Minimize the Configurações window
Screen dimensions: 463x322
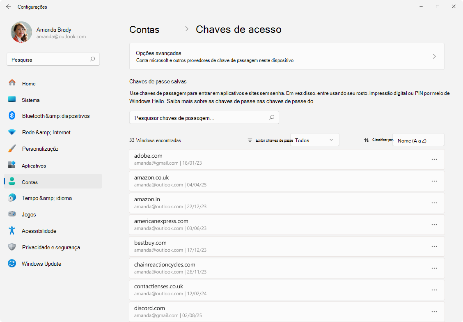point(422,7)
